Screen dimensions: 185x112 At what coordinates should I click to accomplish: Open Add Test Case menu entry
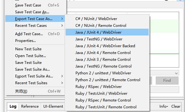click(x=35, y=34)
